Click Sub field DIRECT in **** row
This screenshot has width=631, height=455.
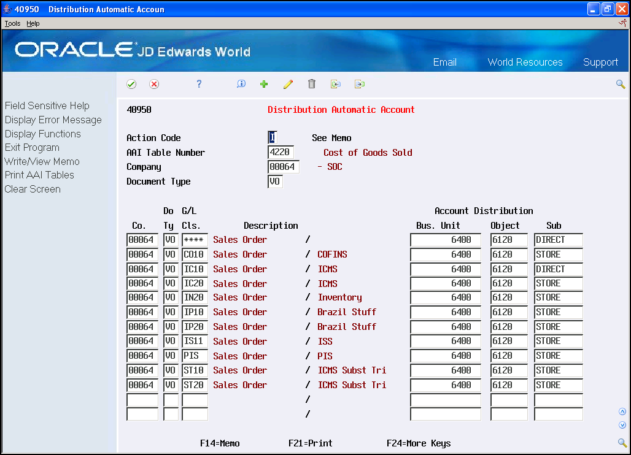pyautogui.click(x=558, y=240)
